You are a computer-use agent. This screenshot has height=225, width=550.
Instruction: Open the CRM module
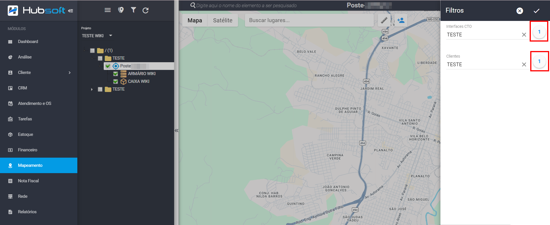(x=39, y=88)
